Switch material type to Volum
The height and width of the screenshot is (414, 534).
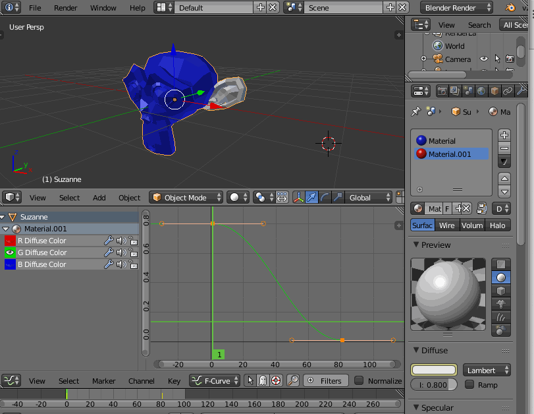tap(472, 225)
